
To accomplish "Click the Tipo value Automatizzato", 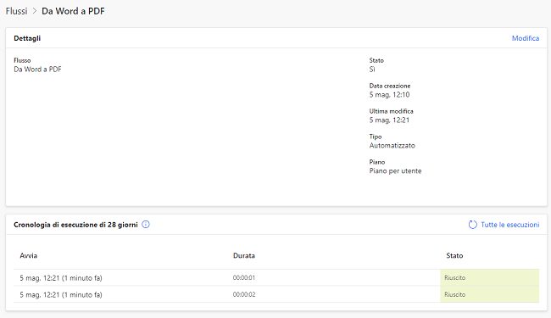I will [392, 146].
